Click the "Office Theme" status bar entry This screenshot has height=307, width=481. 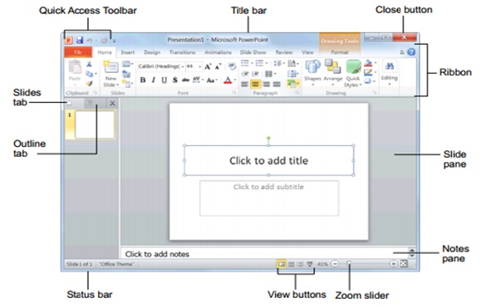pos(116,264)
